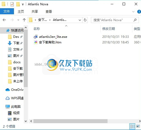
Task: Switch to the large thumbnails view icon
Action: coord(138,126)
